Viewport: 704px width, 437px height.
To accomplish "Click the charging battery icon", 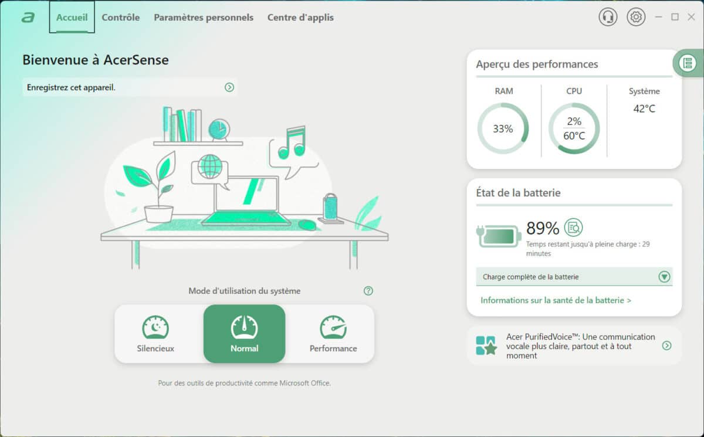I will (x=499, y=236).
